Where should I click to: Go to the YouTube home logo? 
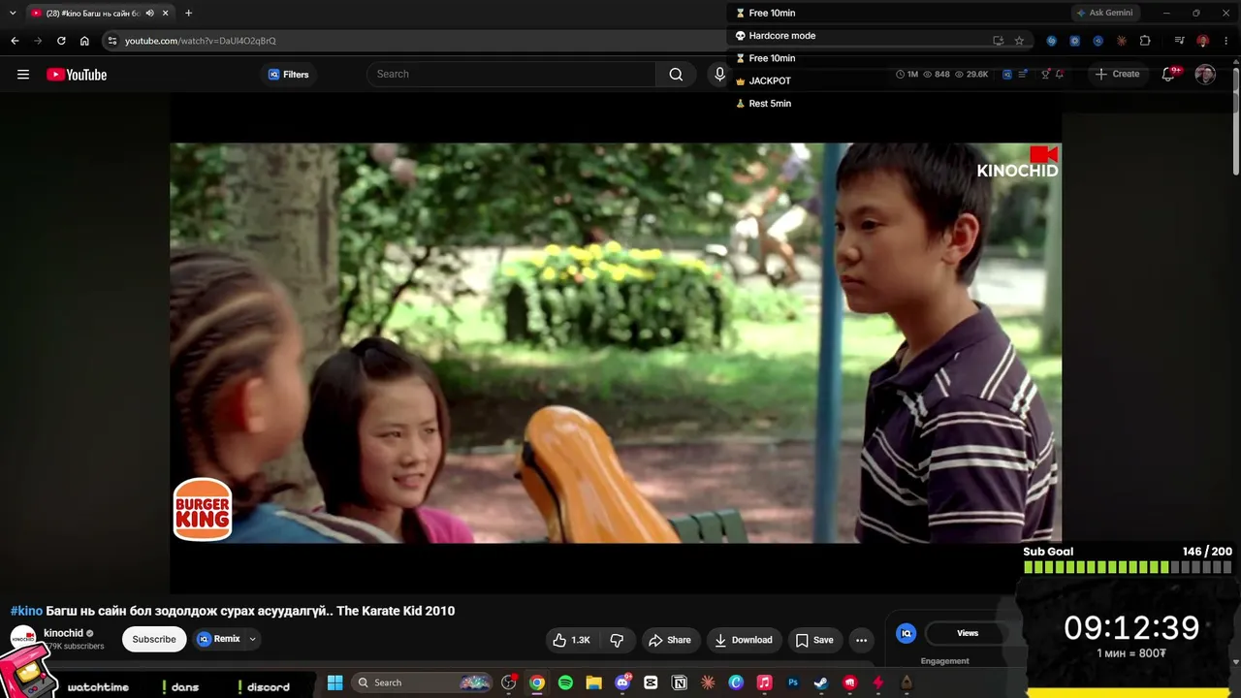click(77, 75)
